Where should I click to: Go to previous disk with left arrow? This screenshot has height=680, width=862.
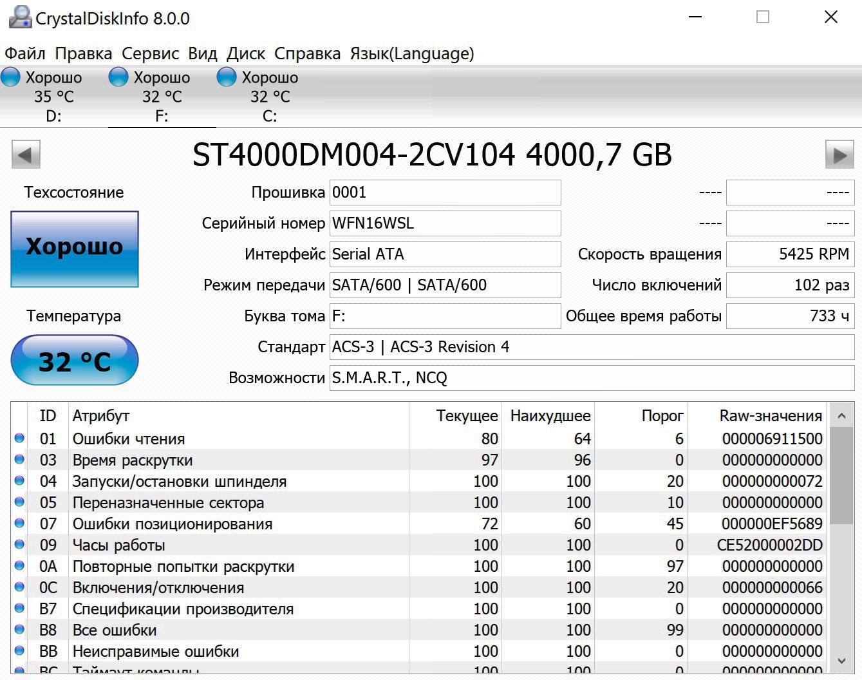(26, 155)
